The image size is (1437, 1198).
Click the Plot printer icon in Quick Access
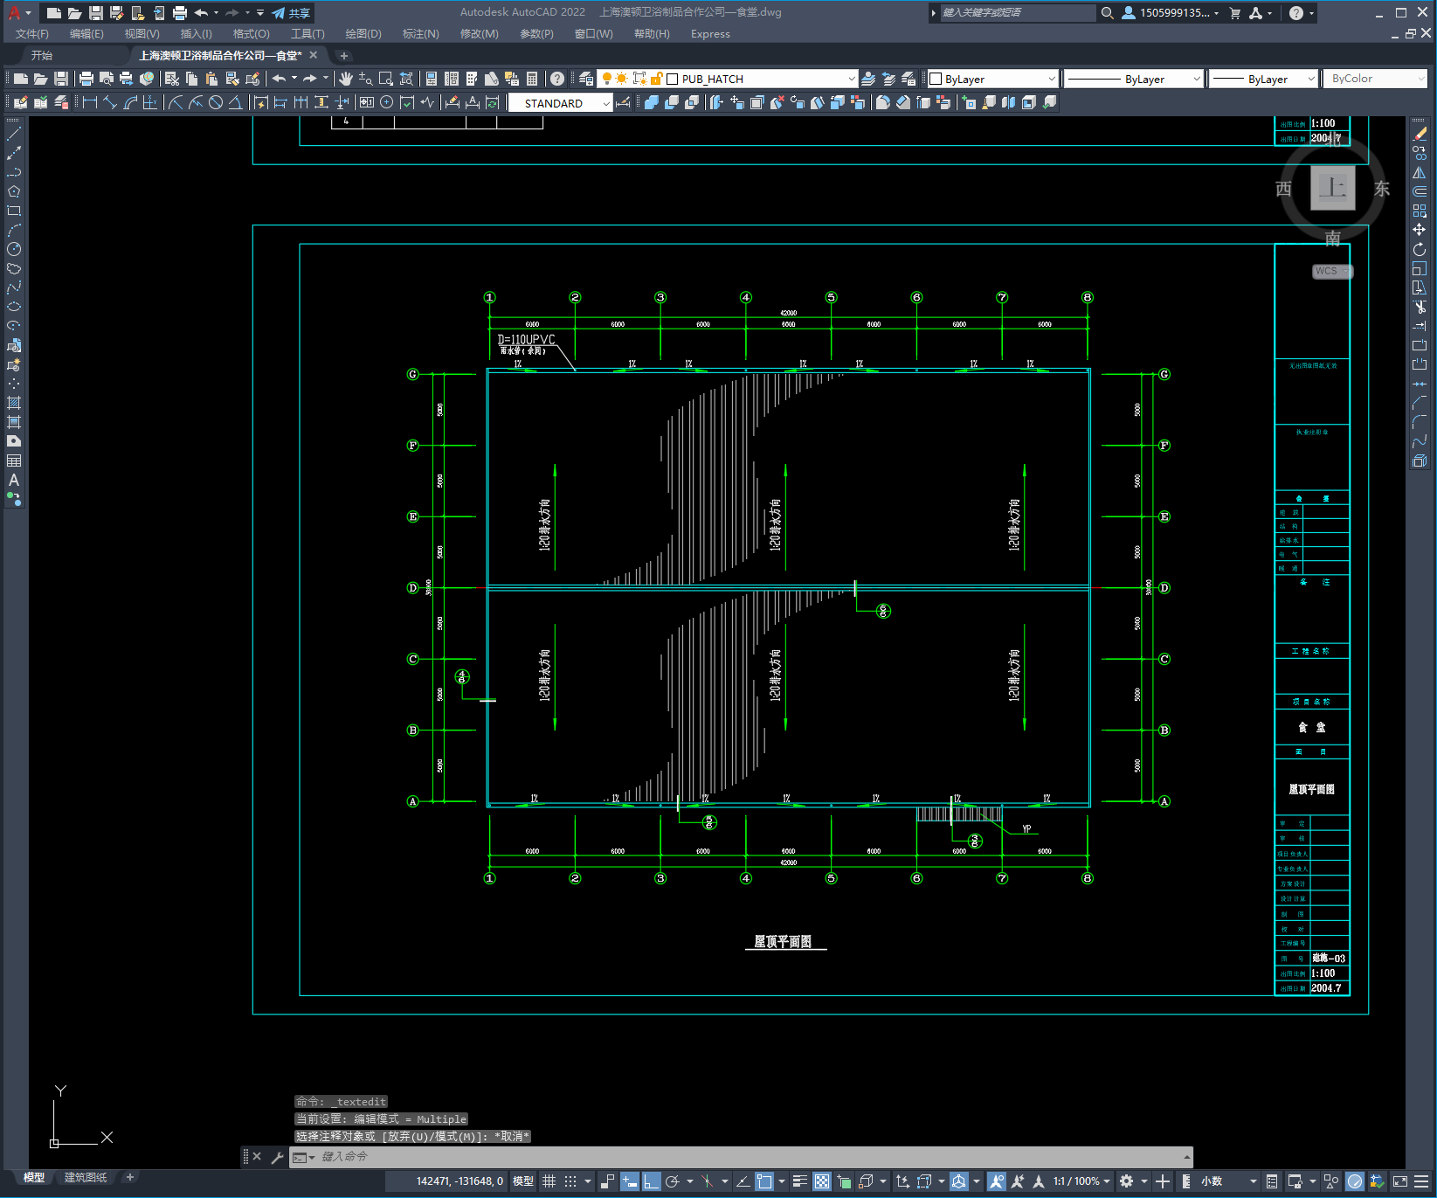[180, 13]
